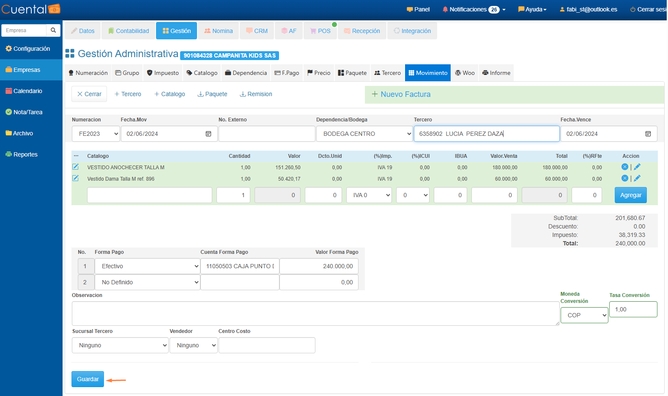Screen dimensions: 668x396
Task: Expand the Numeracion FE2023 dropdown
Action: 96,134
